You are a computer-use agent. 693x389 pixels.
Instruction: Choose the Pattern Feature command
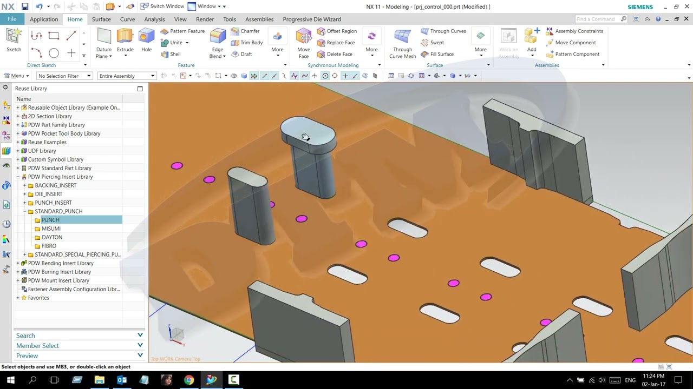click(x=182, y=31)
